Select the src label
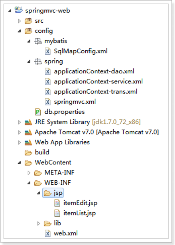This screenshot has width=175, height=245. pyautogui.click(x=39, y=21)
